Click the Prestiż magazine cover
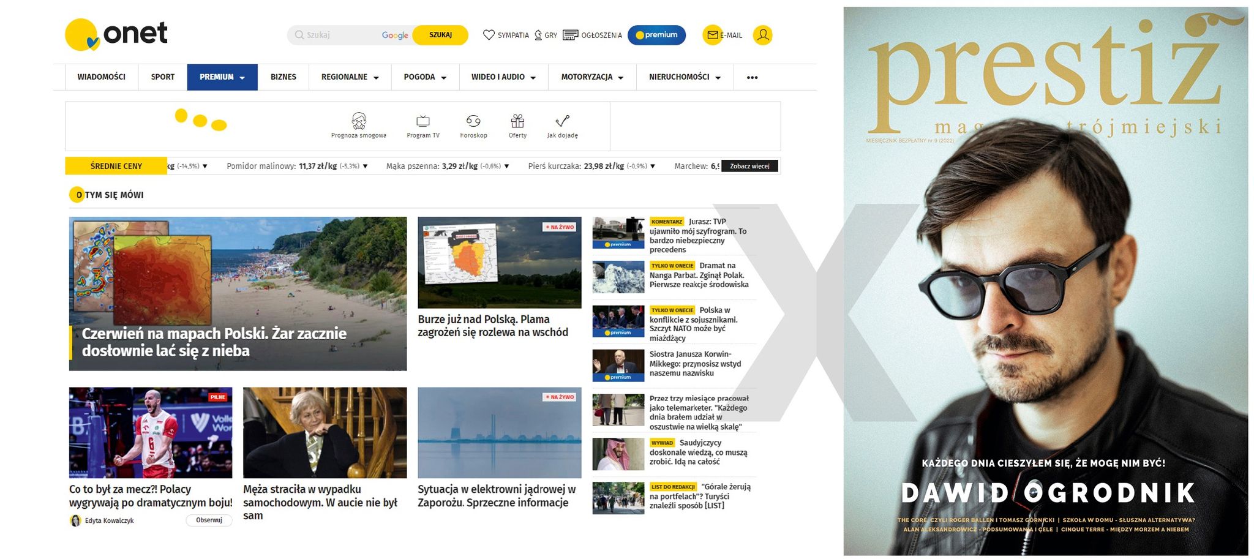The image size is (1254, 559). point(1045,281)
